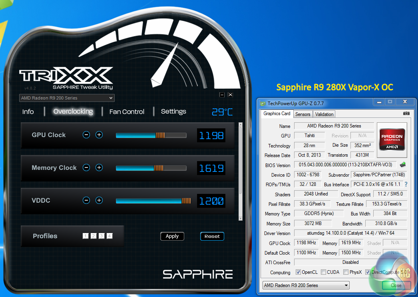Select profile slot 3

(x=102, y=236)
